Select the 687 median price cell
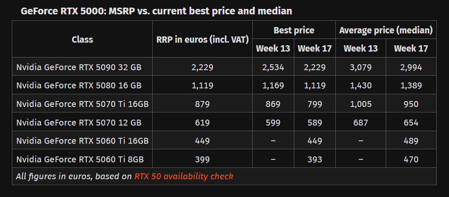449x197 pixels. (361, 123)
